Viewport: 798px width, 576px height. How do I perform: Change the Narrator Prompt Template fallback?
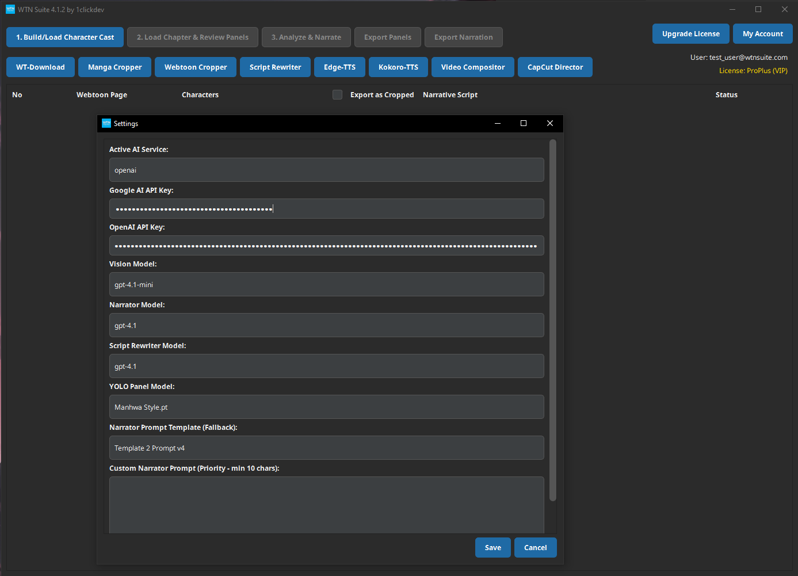(x=326, y=448)
